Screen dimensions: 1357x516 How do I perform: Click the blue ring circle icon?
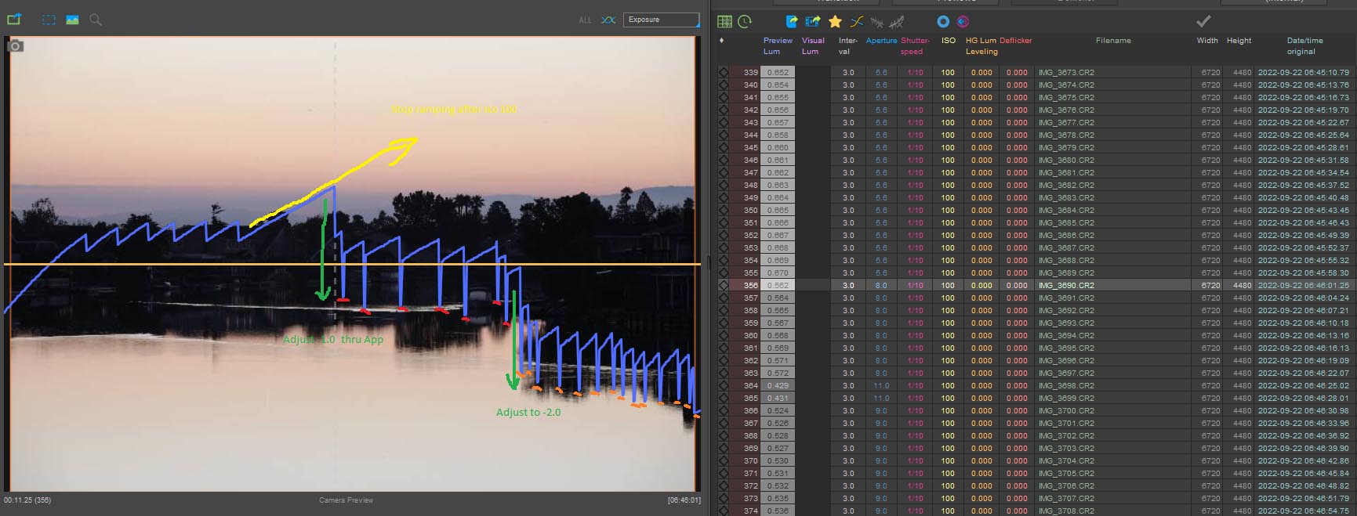pos(943,22)
